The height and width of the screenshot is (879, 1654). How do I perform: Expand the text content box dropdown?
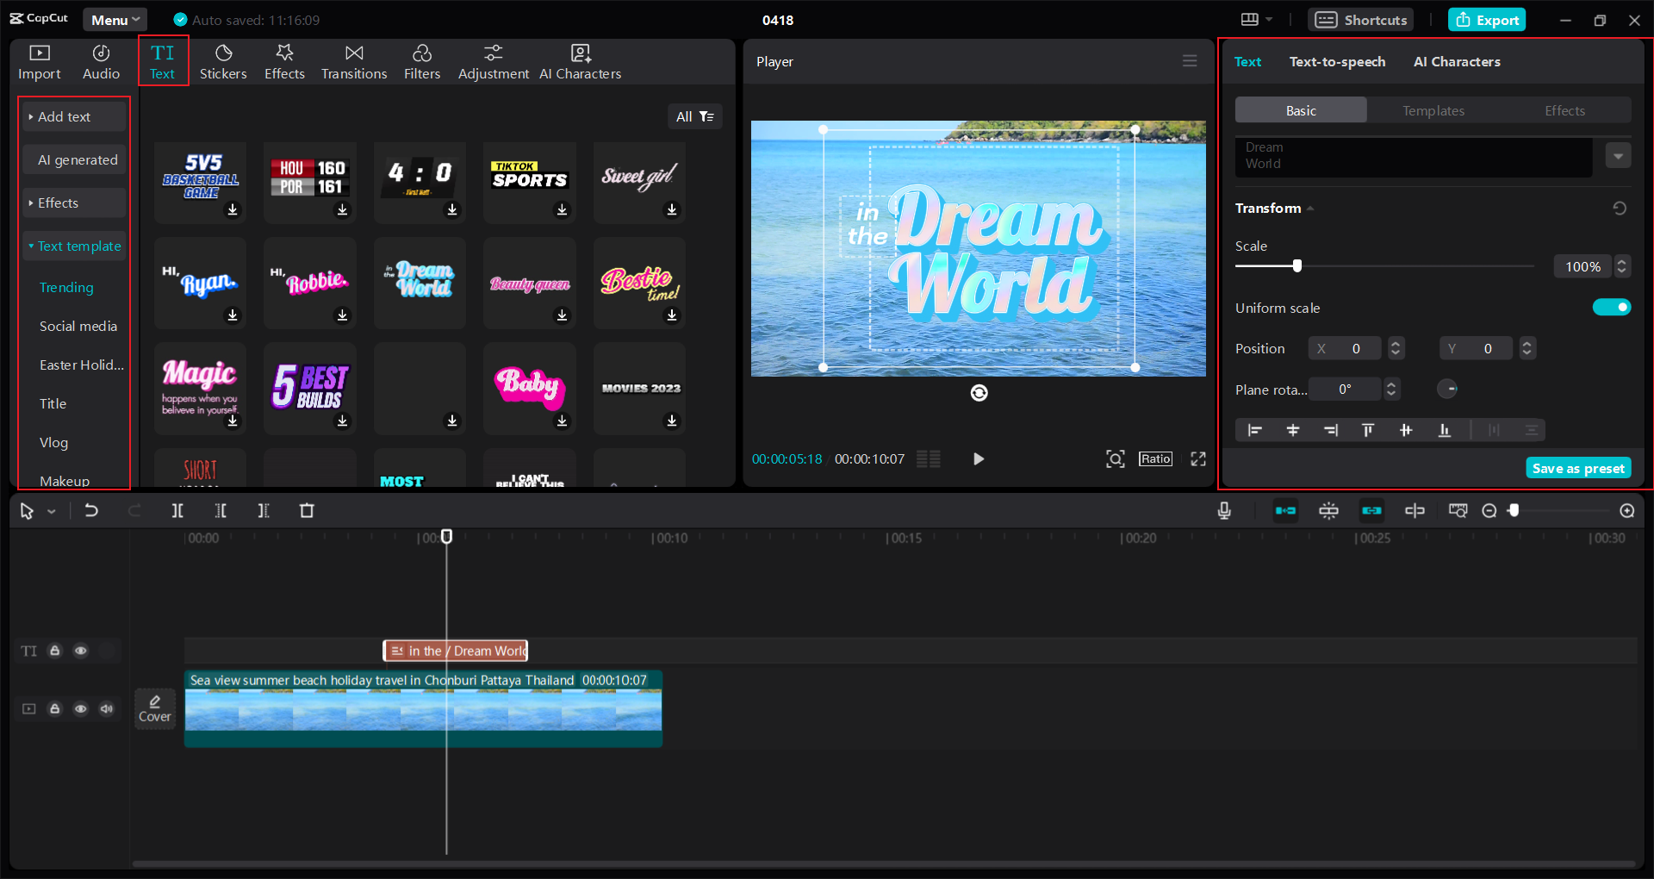(1620, 156)
